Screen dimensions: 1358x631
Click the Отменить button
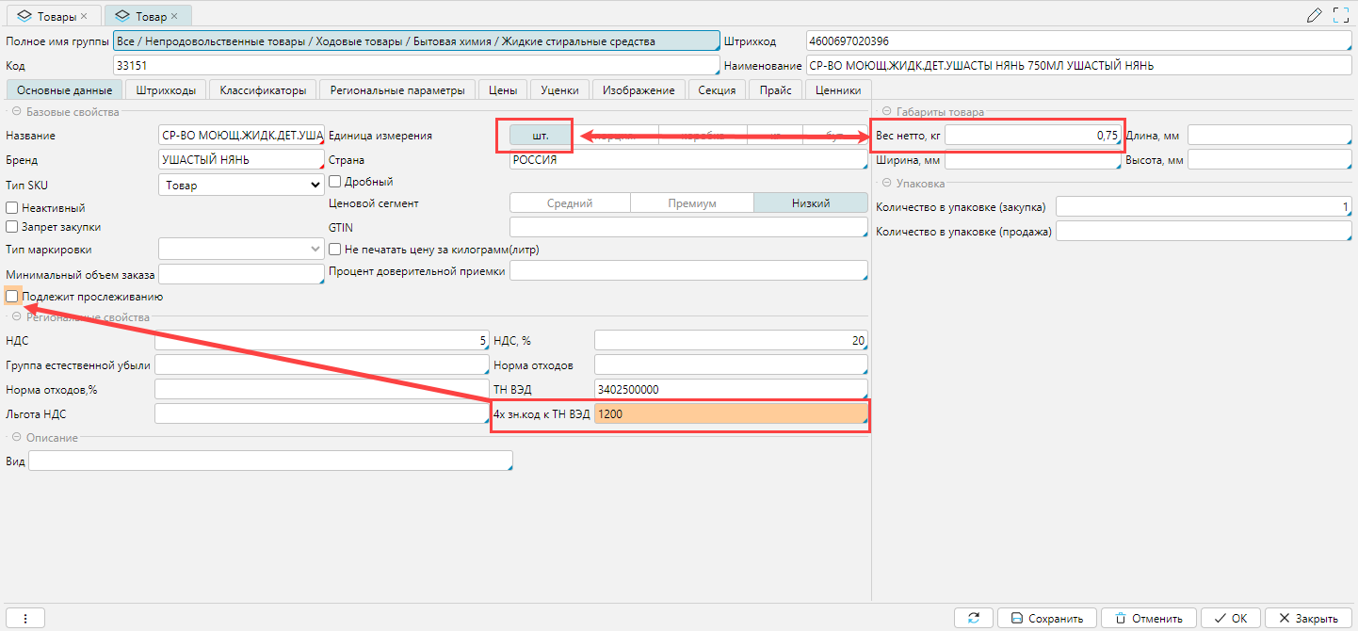(x=1148, y=618)
